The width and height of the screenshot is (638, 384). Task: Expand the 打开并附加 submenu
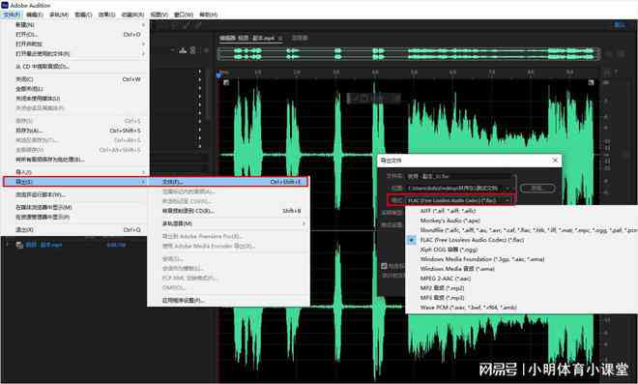click(74, 44)
